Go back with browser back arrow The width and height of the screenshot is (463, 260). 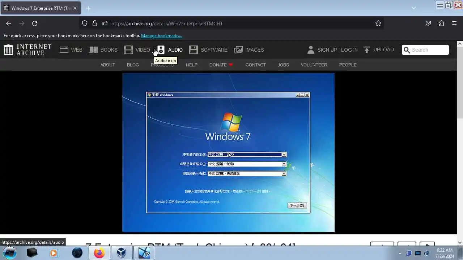point(9,23)
